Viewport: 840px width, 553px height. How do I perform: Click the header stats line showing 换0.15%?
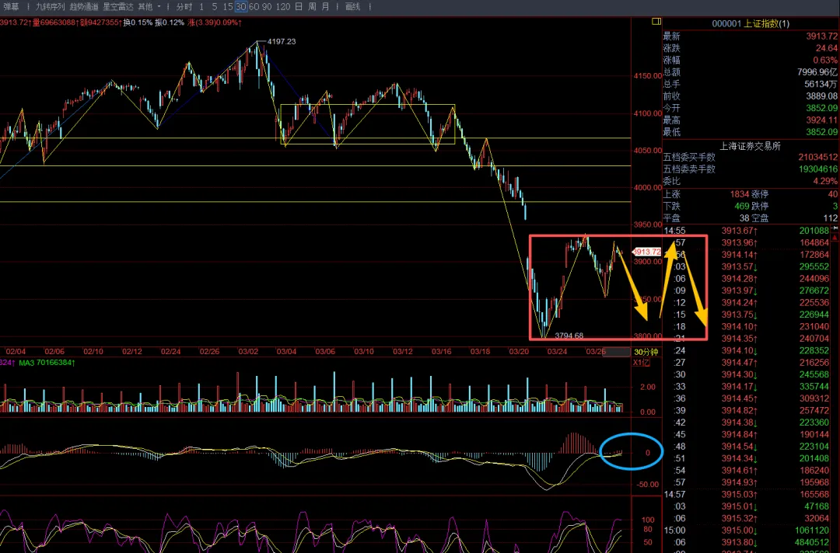[x=121, y=23]
